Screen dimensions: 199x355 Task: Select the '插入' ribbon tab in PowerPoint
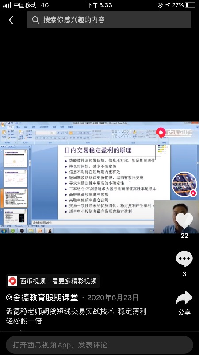pyautogui.click(x=18, y=127)
